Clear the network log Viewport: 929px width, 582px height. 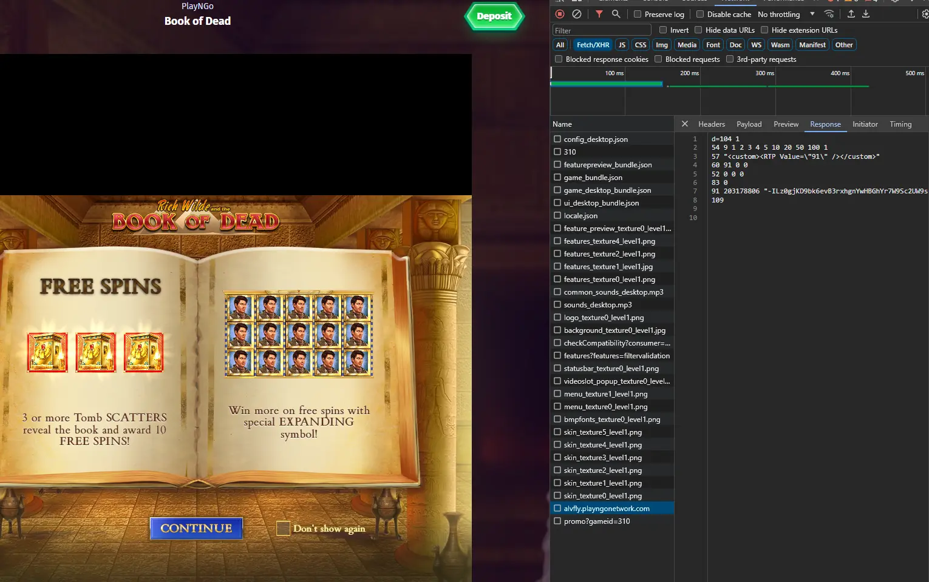click(577, 14)
